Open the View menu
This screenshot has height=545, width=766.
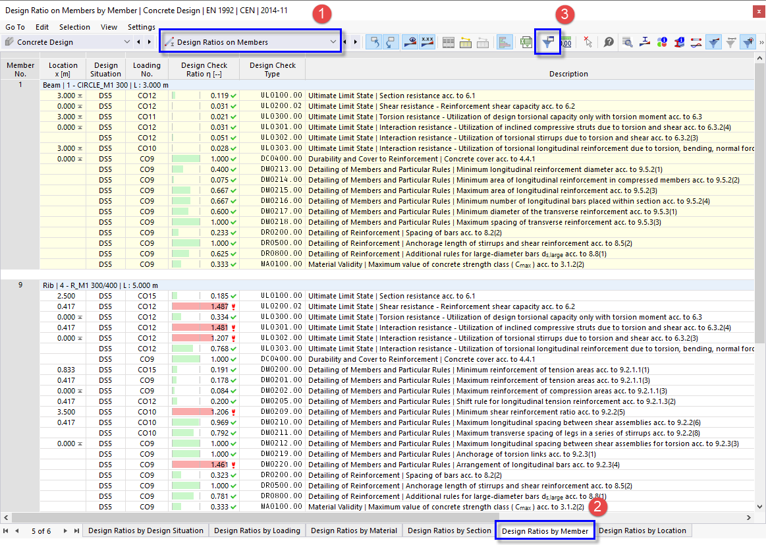pyautogui.click(x=109, y=27)
